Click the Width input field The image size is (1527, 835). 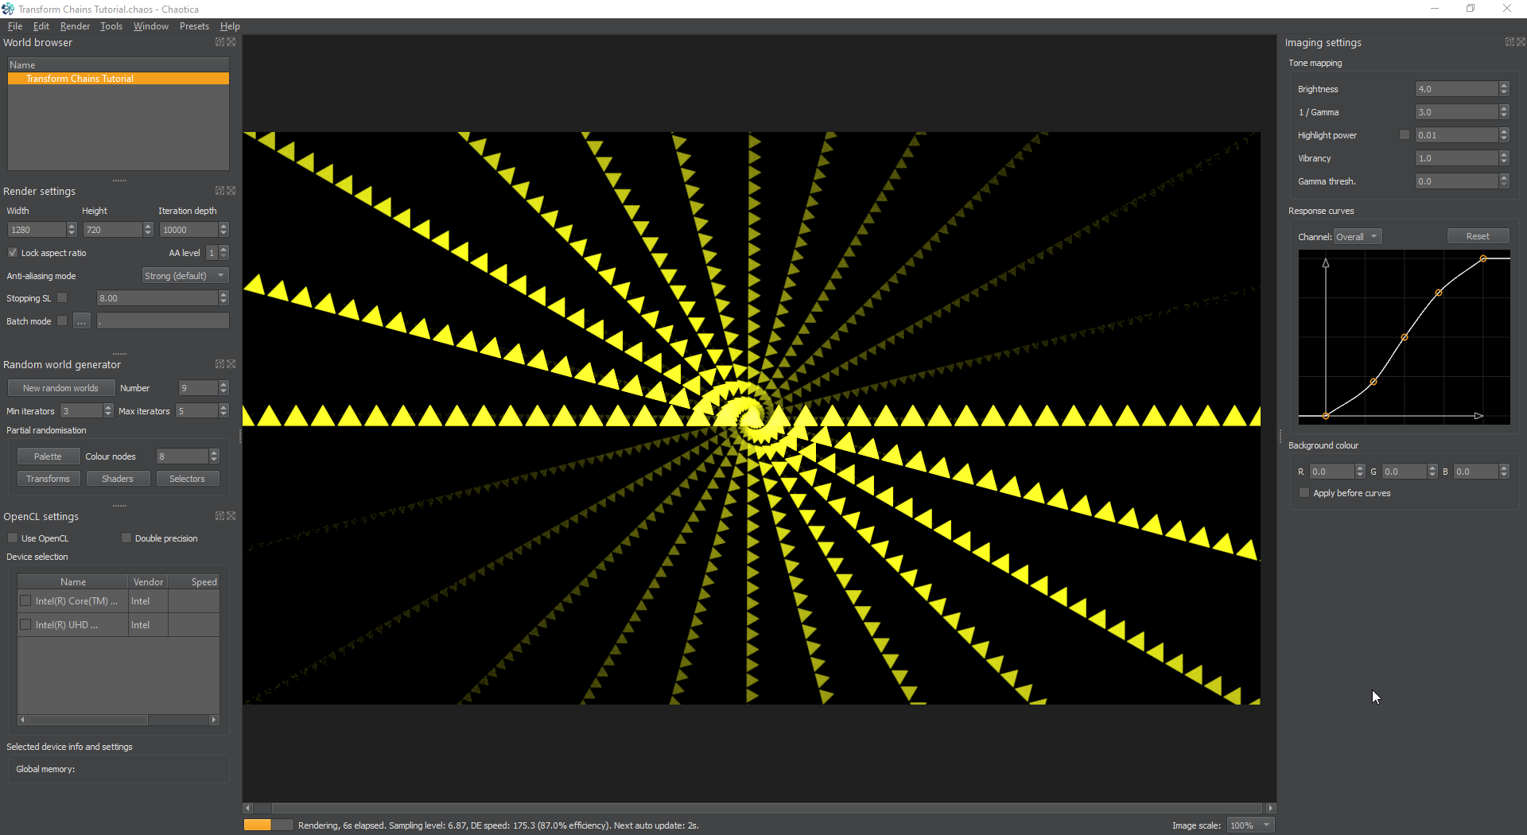tap(37, 230)
